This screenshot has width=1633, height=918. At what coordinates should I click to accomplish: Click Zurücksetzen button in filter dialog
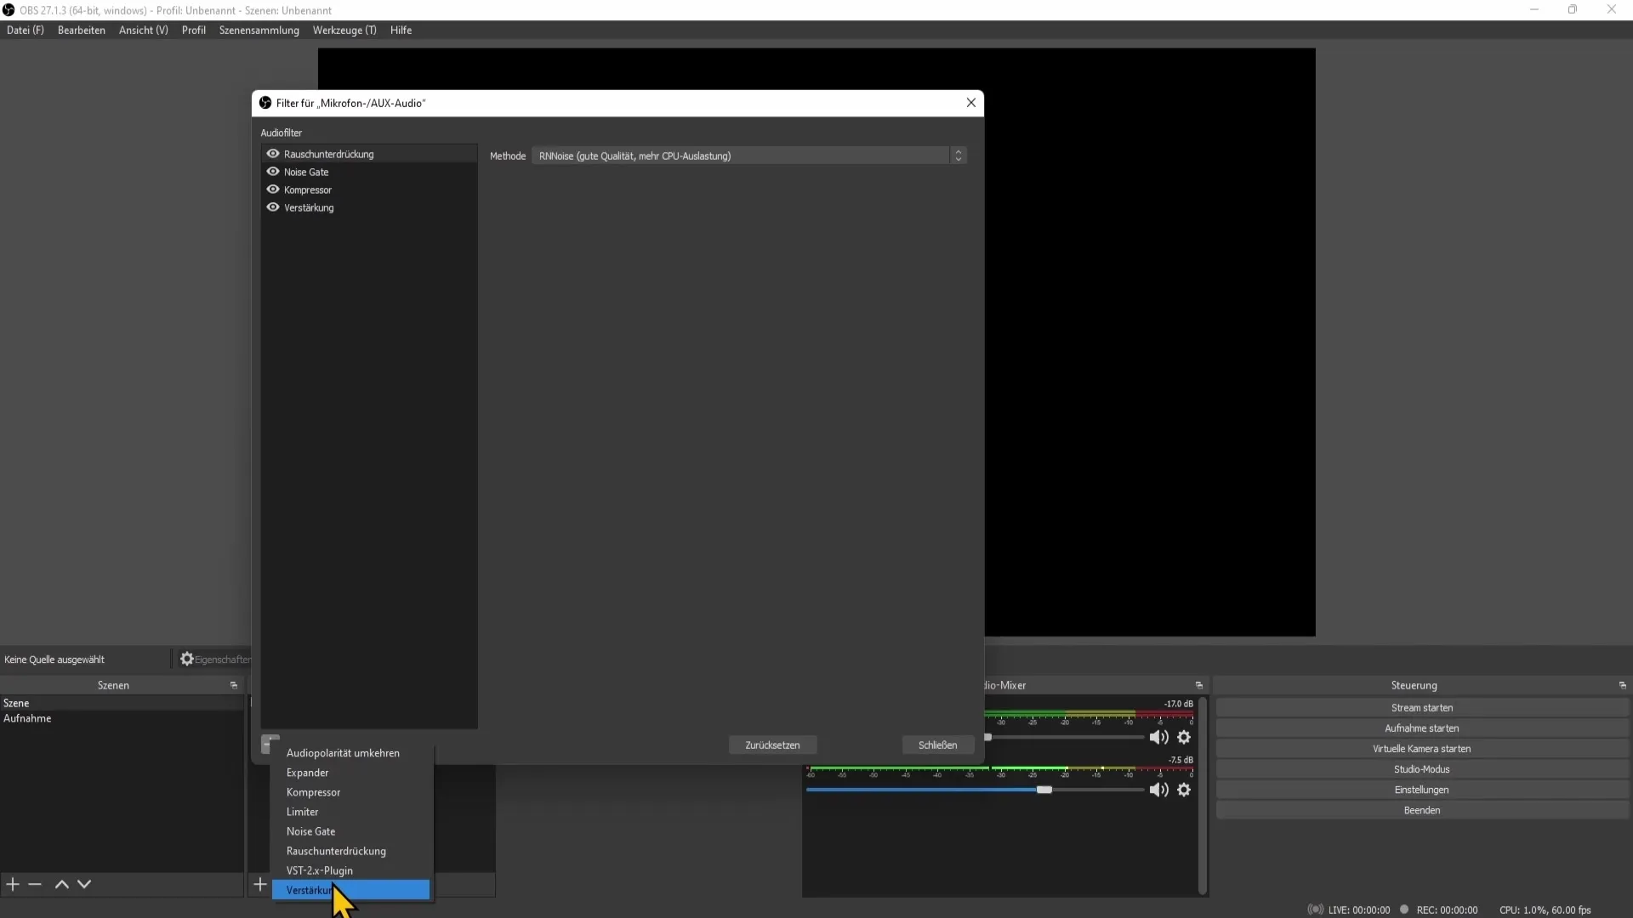pyautogui.click(x=771, y=745)
